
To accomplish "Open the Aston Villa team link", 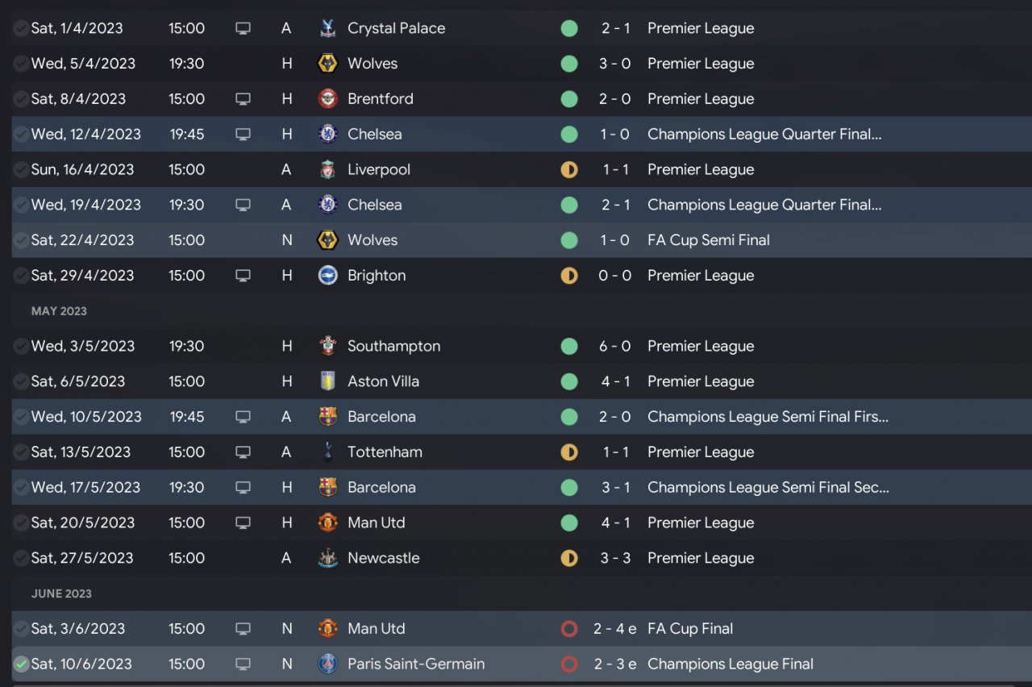I will pos(383,381).
